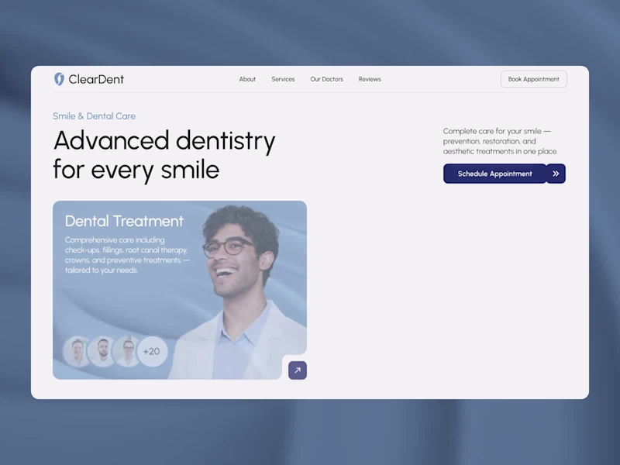Go to the Services section
Image resolution: width=620 pixels, height=465 pixels.
[283, 79]
